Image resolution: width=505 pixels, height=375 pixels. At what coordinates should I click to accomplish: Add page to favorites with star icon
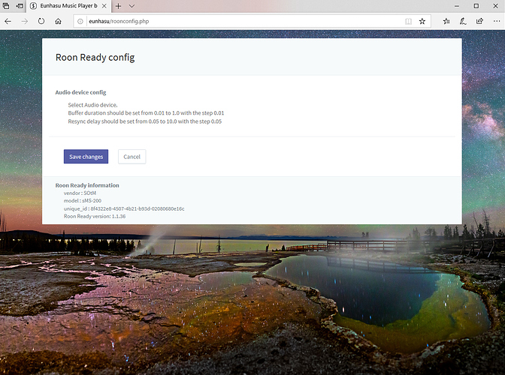(422, 21)
